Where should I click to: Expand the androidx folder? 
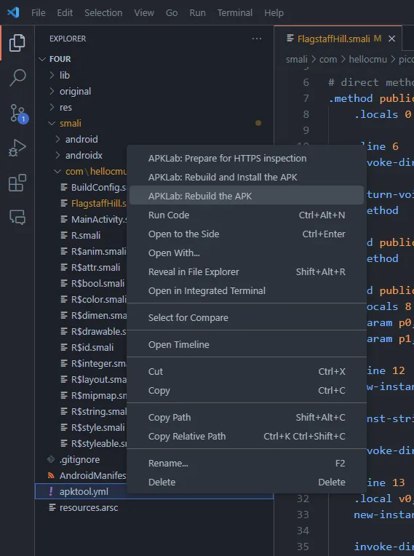point(57,155)
